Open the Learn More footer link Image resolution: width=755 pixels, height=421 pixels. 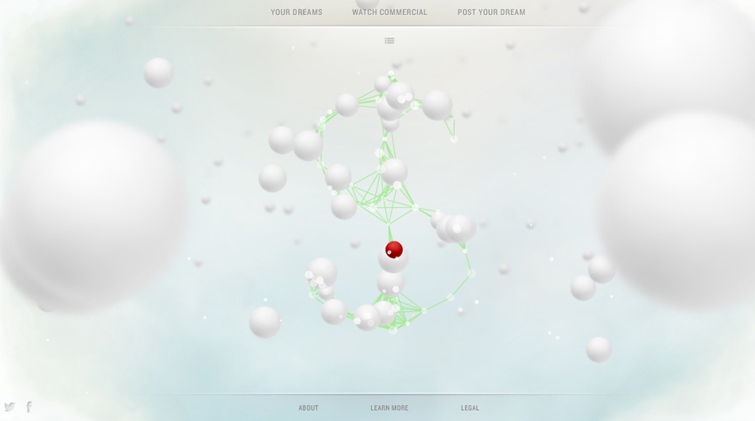pyautogui.click(x=389, y=408)
